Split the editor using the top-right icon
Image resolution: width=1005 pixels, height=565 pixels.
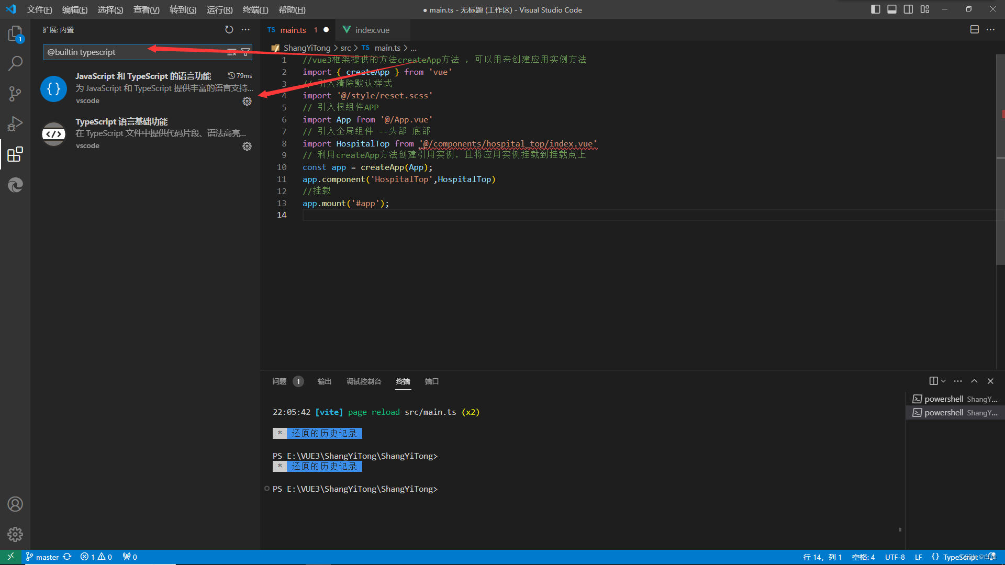974,30
